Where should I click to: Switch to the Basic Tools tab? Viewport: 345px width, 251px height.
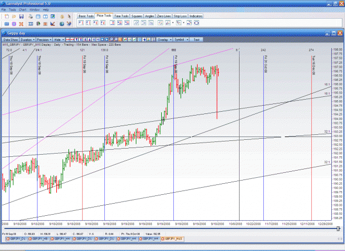[x=86, y=16]
